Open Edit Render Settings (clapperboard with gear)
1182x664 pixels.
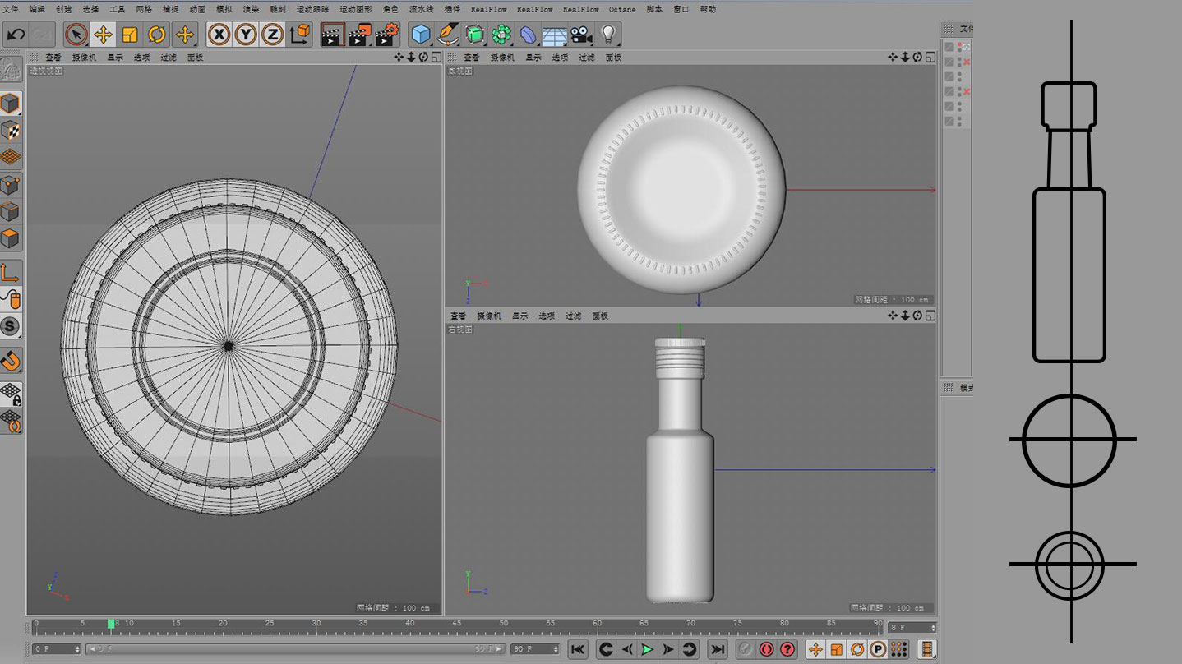point(386,35)
